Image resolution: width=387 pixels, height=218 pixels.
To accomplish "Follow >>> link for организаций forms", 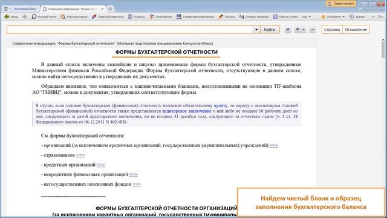I will point(274,145).
